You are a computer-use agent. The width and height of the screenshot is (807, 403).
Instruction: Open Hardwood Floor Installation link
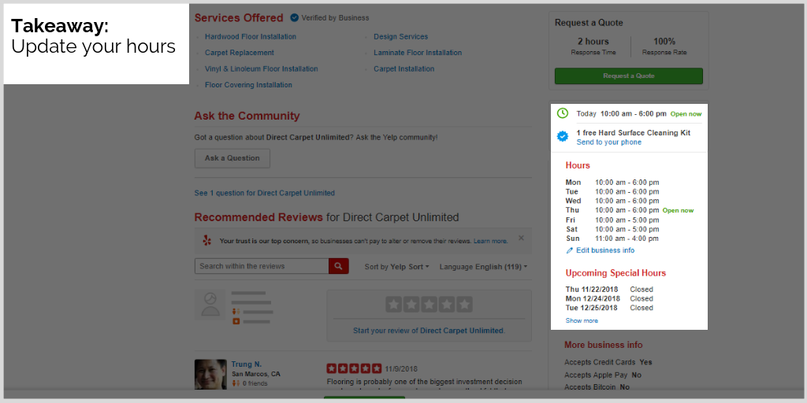[x=251, y=36]
